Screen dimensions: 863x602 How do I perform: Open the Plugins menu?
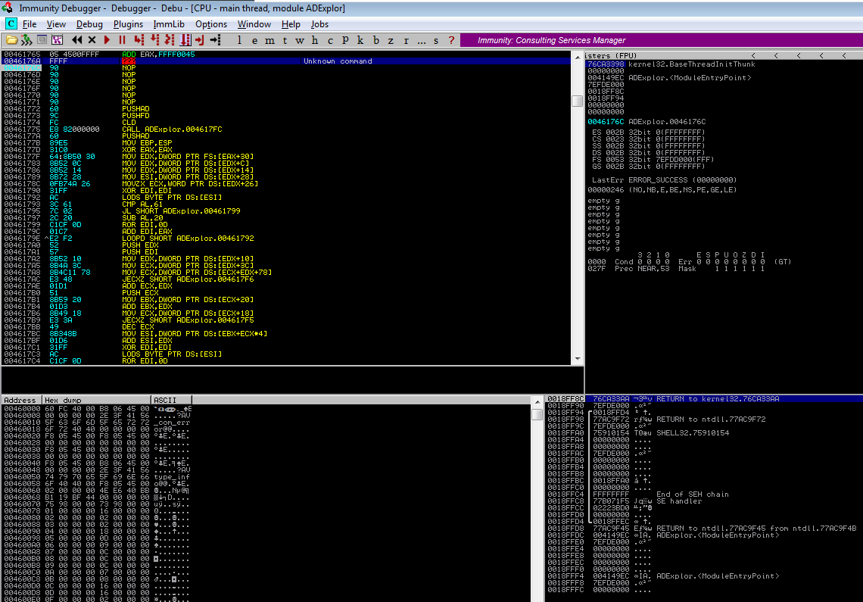click(x=128, y=24)
